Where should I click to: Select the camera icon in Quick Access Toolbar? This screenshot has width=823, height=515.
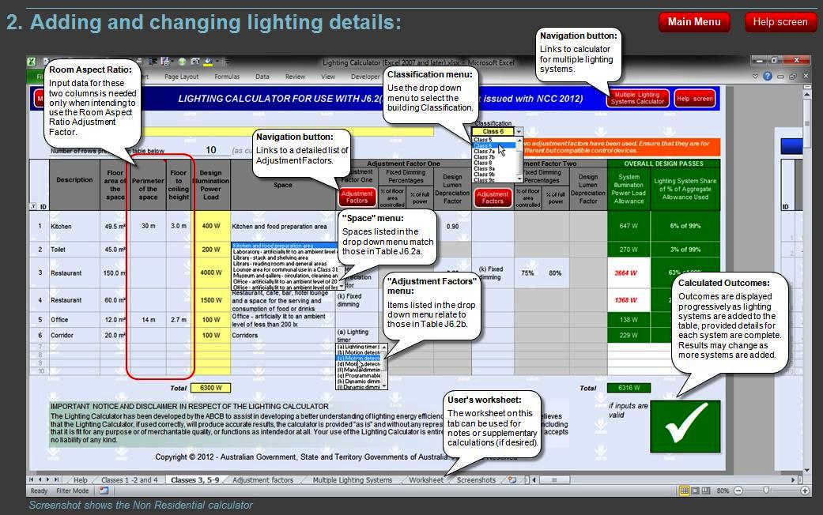(194, 59)
